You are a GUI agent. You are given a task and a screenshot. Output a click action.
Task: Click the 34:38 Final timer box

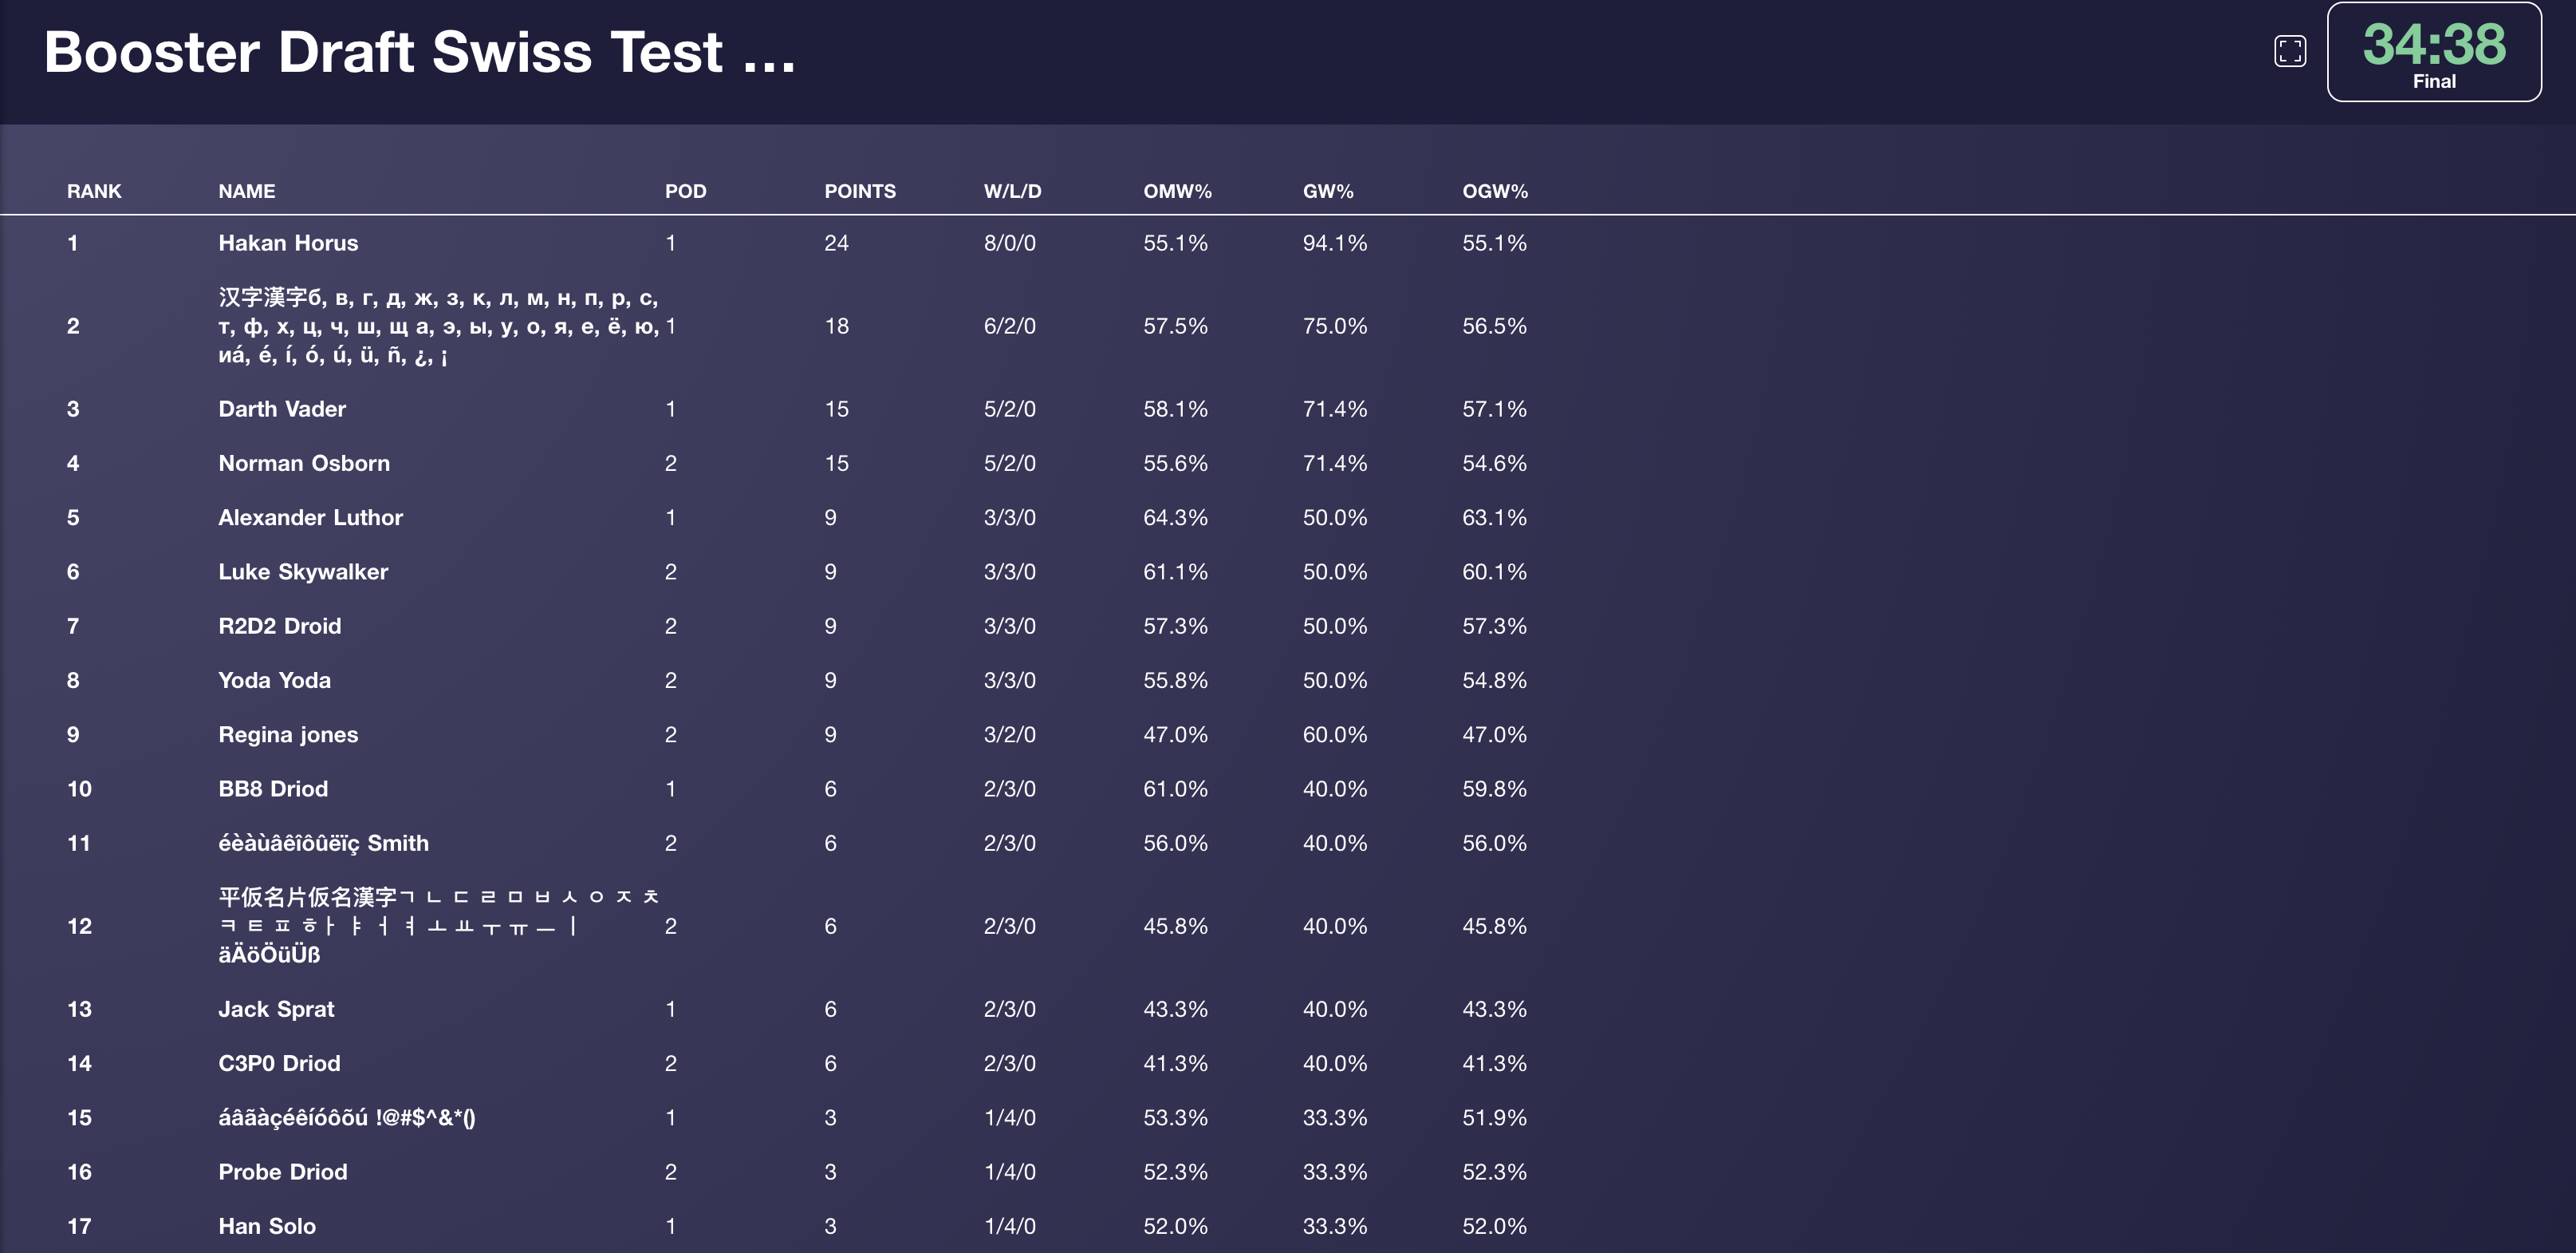(2433, 52)
